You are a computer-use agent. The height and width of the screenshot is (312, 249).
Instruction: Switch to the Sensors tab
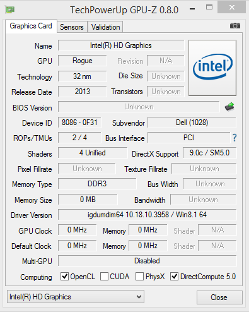click(72, 27)
